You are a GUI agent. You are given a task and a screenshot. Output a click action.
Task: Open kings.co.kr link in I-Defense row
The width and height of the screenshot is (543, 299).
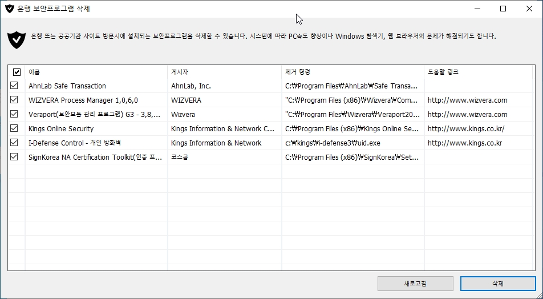pos(465,143)
